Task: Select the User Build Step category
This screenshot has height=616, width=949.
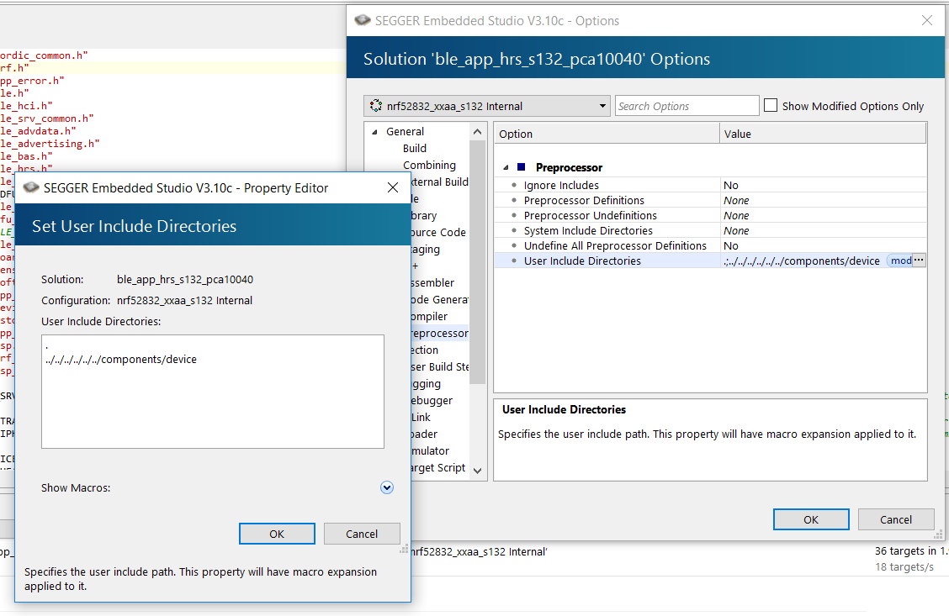Action: tap(439, 366)
